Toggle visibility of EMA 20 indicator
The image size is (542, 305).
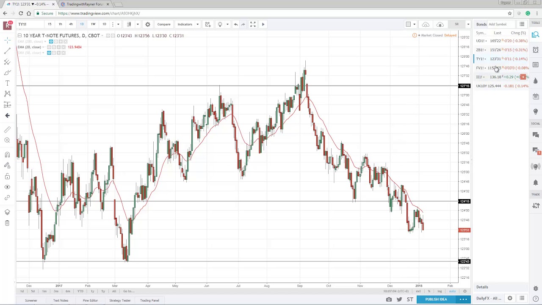pos(49,47)
